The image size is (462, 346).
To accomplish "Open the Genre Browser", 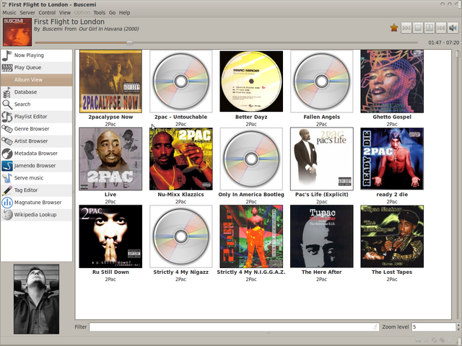I will [x=36, y=129].
